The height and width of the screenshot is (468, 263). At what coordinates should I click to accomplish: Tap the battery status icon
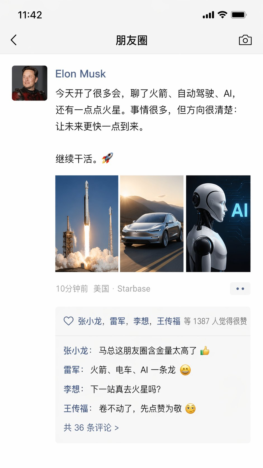coord(239,15)
